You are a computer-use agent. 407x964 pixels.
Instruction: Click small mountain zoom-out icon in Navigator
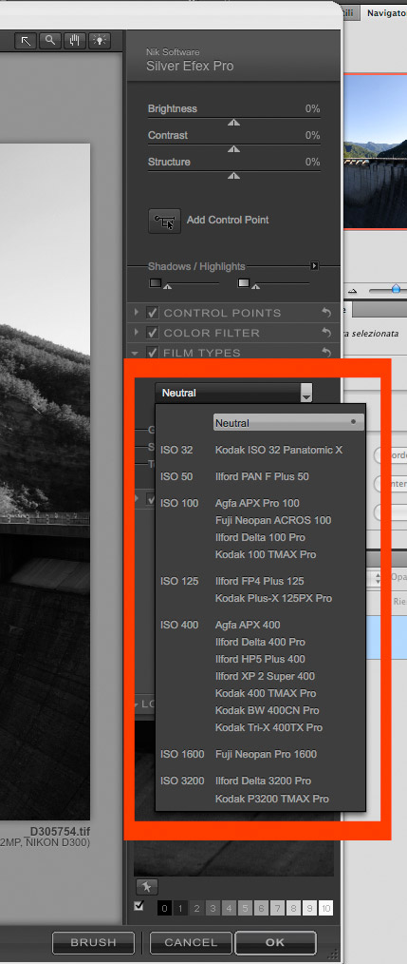click(352, 290)
